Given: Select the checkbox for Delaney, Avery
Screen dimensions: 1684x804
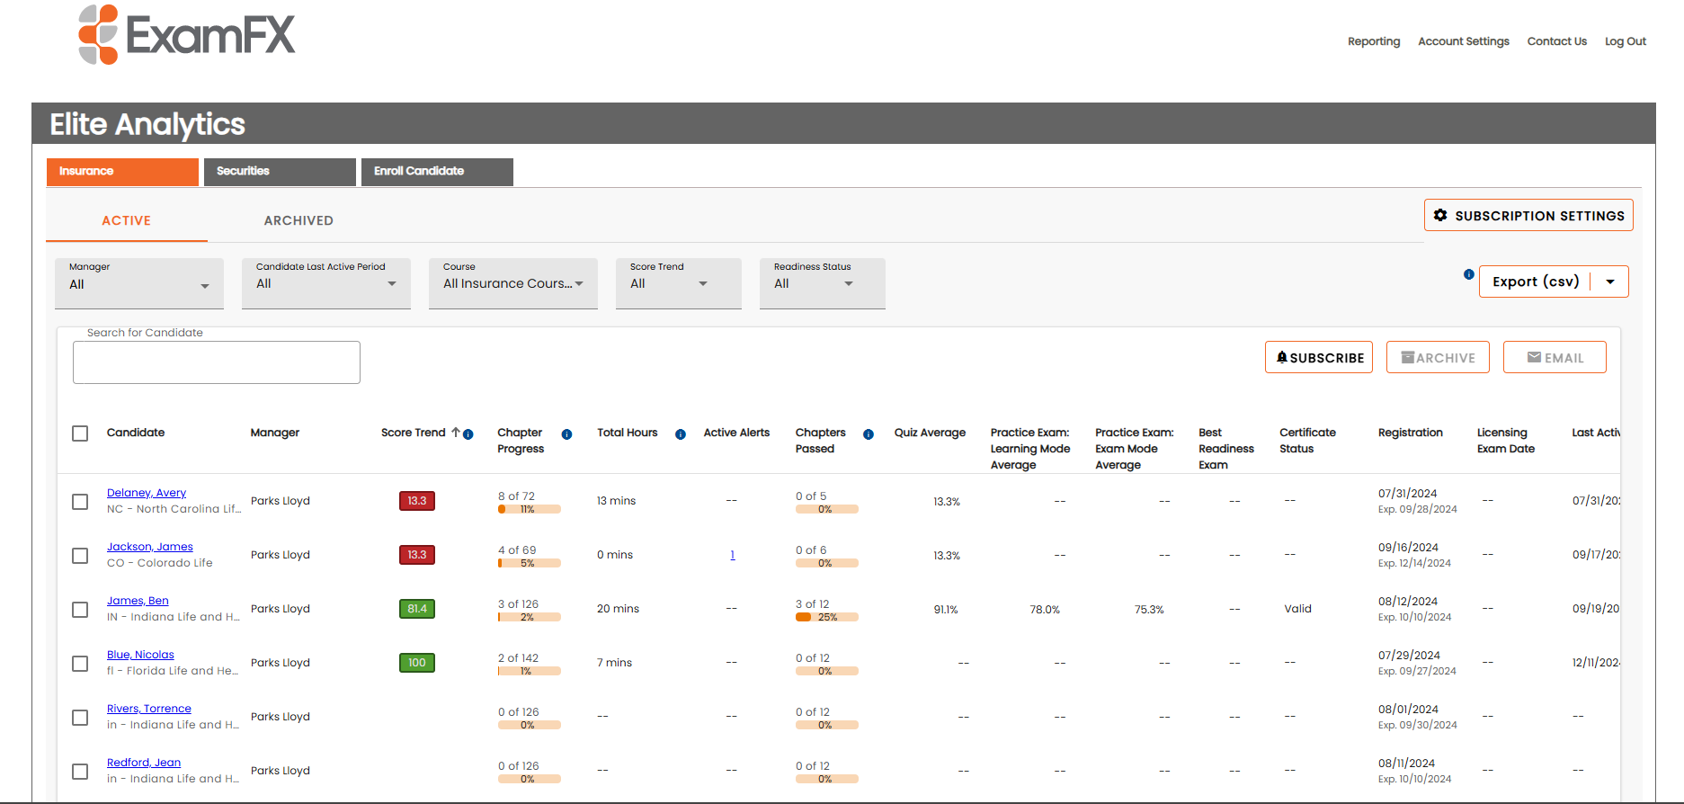Looking at the screenshot, I should click(x=80, y=502).
